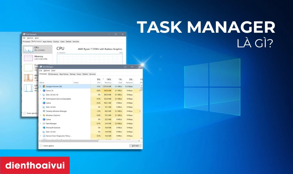The height and width of the screenshot is (174, 293).
Task: Click icon of Canva using 25.5 MB
Action: [44, 119]
